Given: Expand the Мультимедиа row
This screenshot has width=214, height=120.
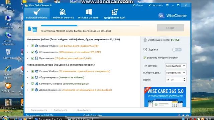Looking at the screenshot, I should 27,58.
